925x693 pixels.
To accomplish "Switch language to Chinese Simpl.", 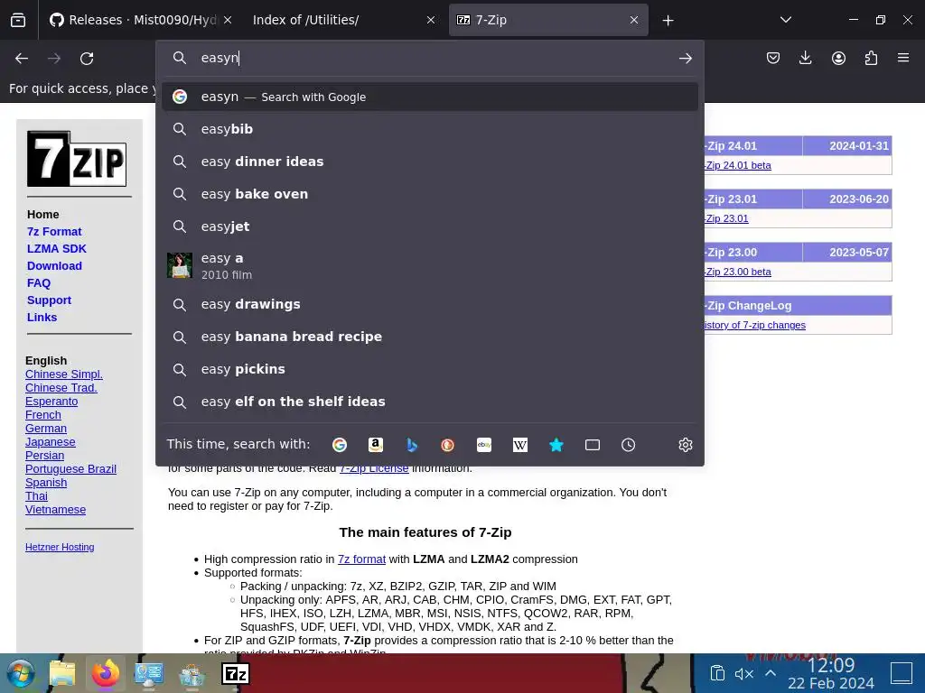I will click(64, 374).
